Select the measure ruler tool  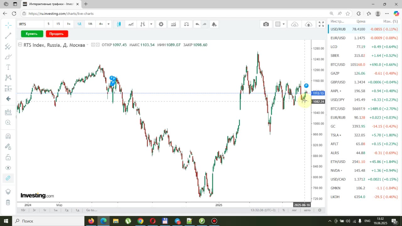pos(8,112)
